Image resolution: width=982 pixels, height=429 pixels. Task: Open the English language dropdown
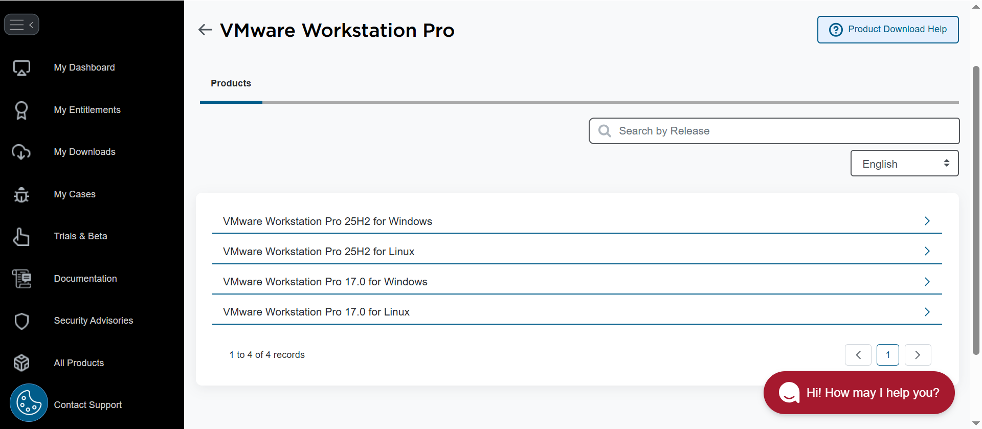pos(904,163)
